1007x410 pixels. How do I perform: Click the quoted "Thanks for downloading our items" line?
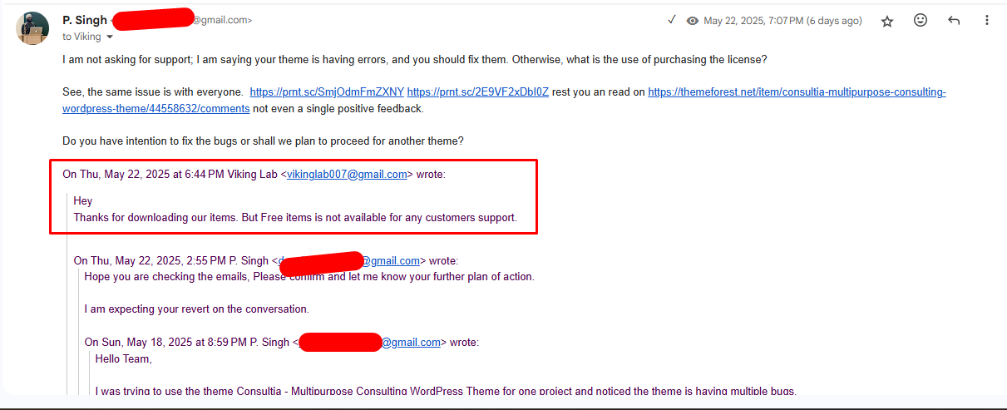click(295, 218)
